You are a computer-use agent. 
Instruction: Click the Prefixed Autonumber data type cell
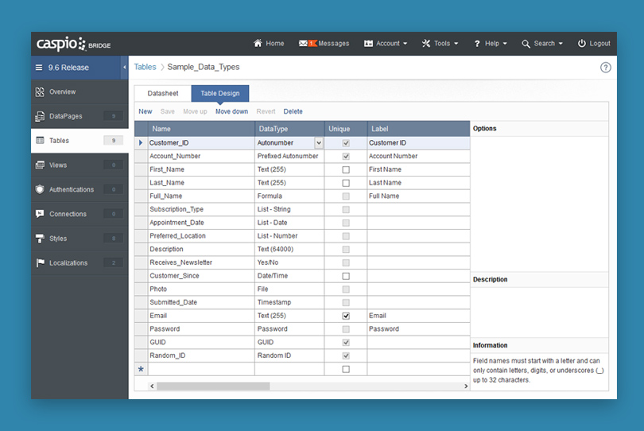(289, 156)
